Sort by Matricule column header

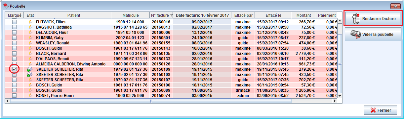tap(130, 15)
